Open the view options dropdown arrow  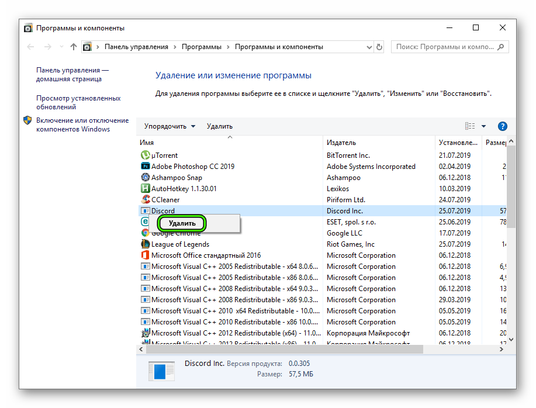[483, 126]
